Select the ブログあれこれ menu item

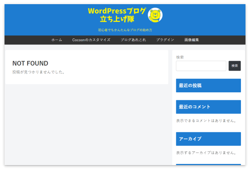click(x=133, y=40)
